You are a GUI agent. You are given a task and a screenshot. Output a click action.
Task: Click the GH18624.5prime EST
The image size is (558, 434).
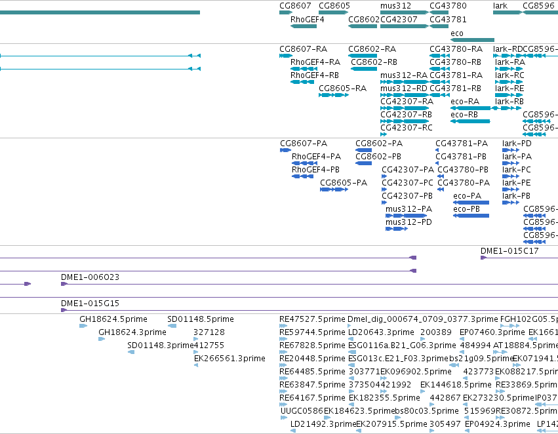(83, 326)
